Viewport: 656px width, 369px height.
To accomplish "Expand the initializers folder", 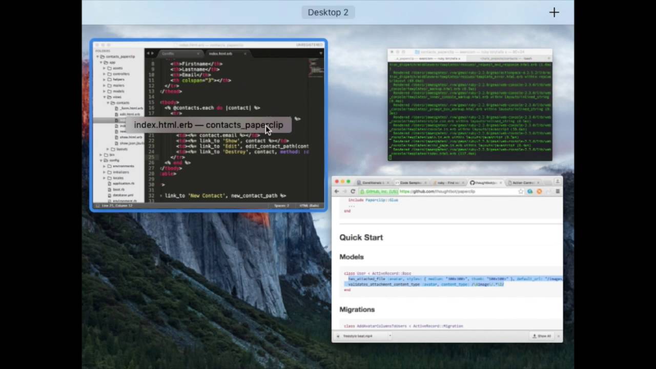I will (105, 172).
